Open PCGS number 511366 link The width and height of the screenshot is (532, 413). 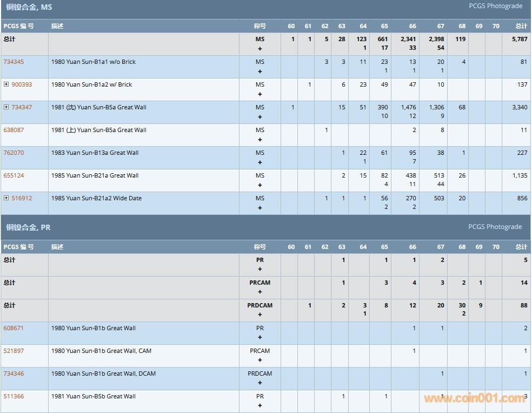(14, 396)
